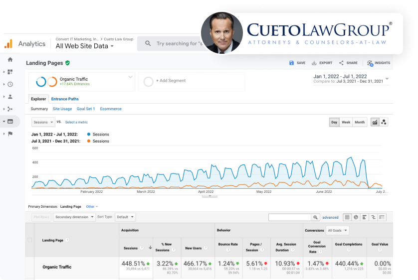Image resolution: width=418 pixels, height=280 pixels.
Task: Click help icon next to New Users header
Action: pos(206,248)
